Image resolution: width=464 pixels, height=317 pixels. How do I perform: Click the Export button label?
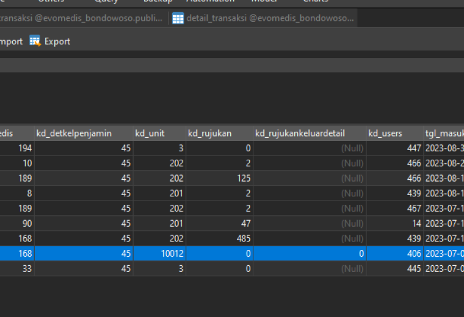pos(57,41)
